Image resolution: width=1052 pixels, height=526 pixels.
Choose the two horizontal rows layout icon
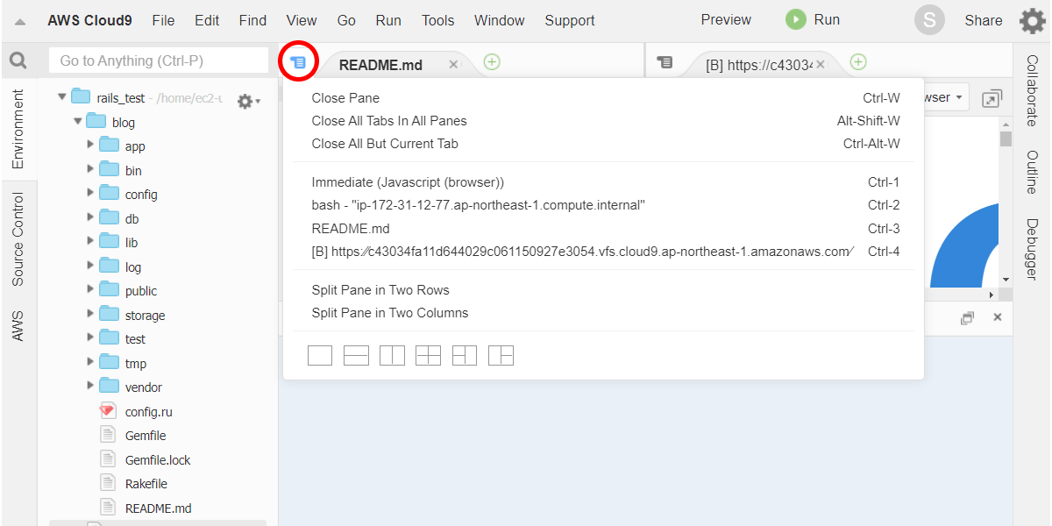pyautogui.click(x=356, y=355)
